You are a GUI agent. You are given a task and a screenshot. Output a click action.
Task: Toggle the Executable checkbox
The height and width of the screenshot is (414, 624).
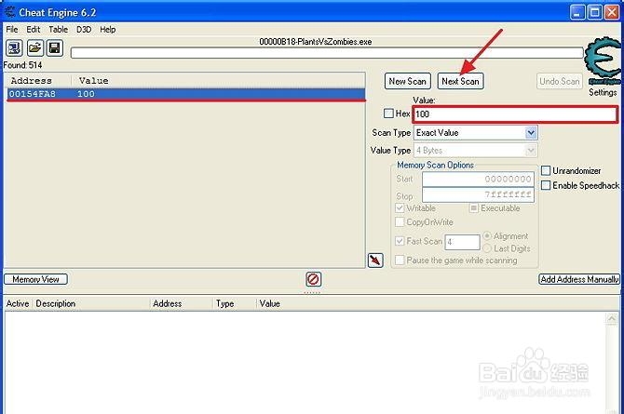[x=473, y=208]
